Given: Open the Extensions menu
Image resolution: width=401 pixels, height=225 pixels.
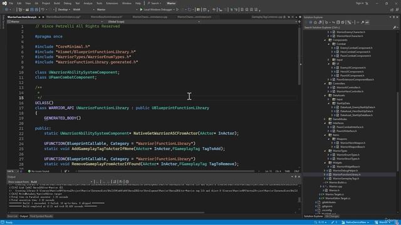Looking at the screenshot, I should [112, 3].
